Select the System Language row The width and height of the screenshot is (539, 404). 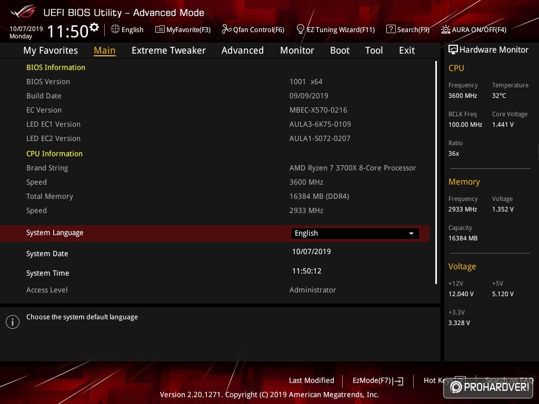tap(215, 233)
